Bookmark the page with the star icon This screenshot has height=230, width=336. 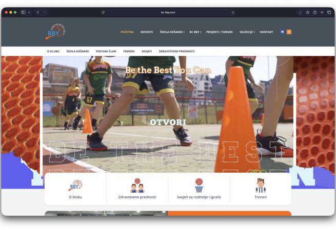tap(307, 12)
